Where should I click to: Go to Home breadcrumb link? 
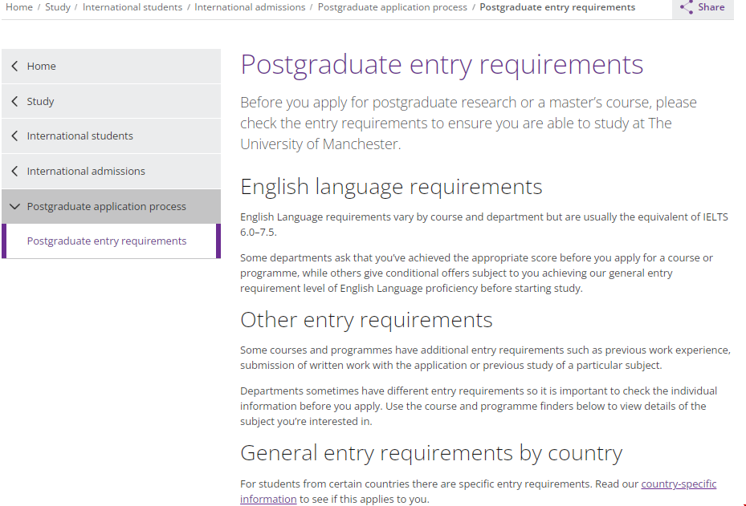click(19, 7)
